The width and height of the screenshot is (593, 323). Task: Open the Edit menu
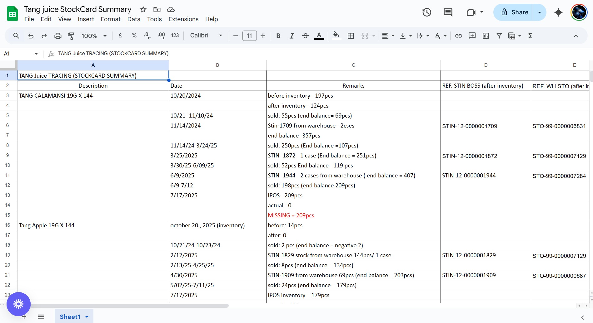coord(46,19)
